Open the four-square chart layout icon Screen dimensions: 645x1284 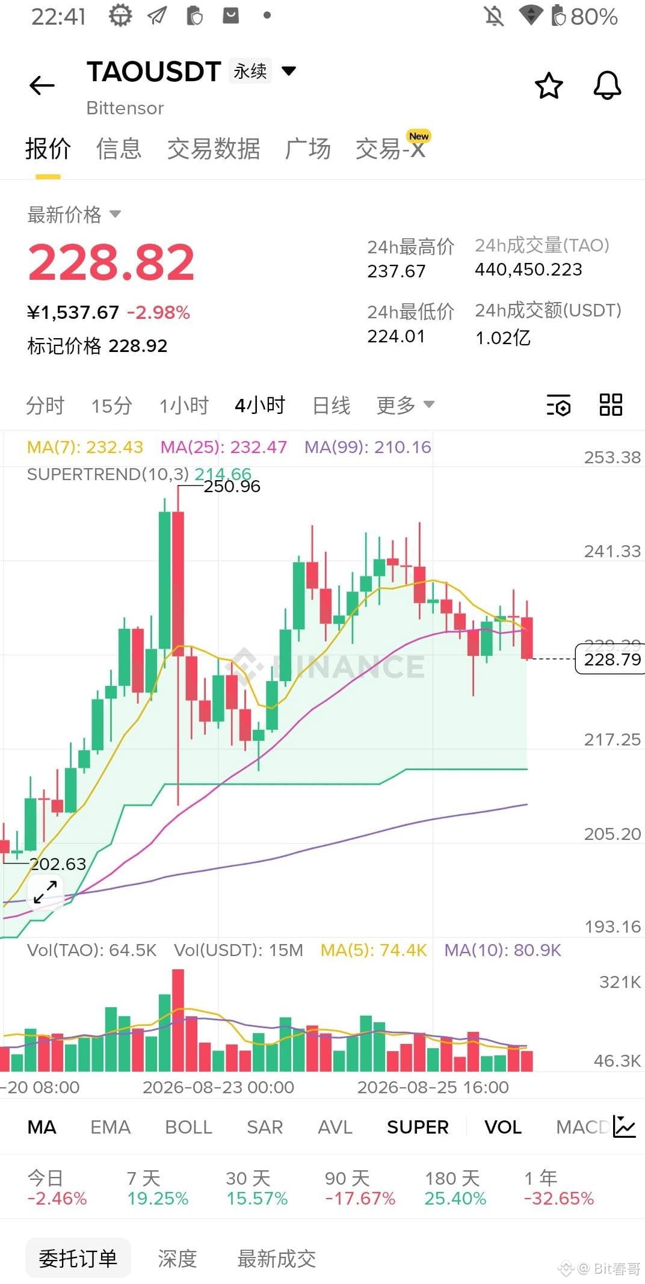pyautogui.click(x=611, y=405)
